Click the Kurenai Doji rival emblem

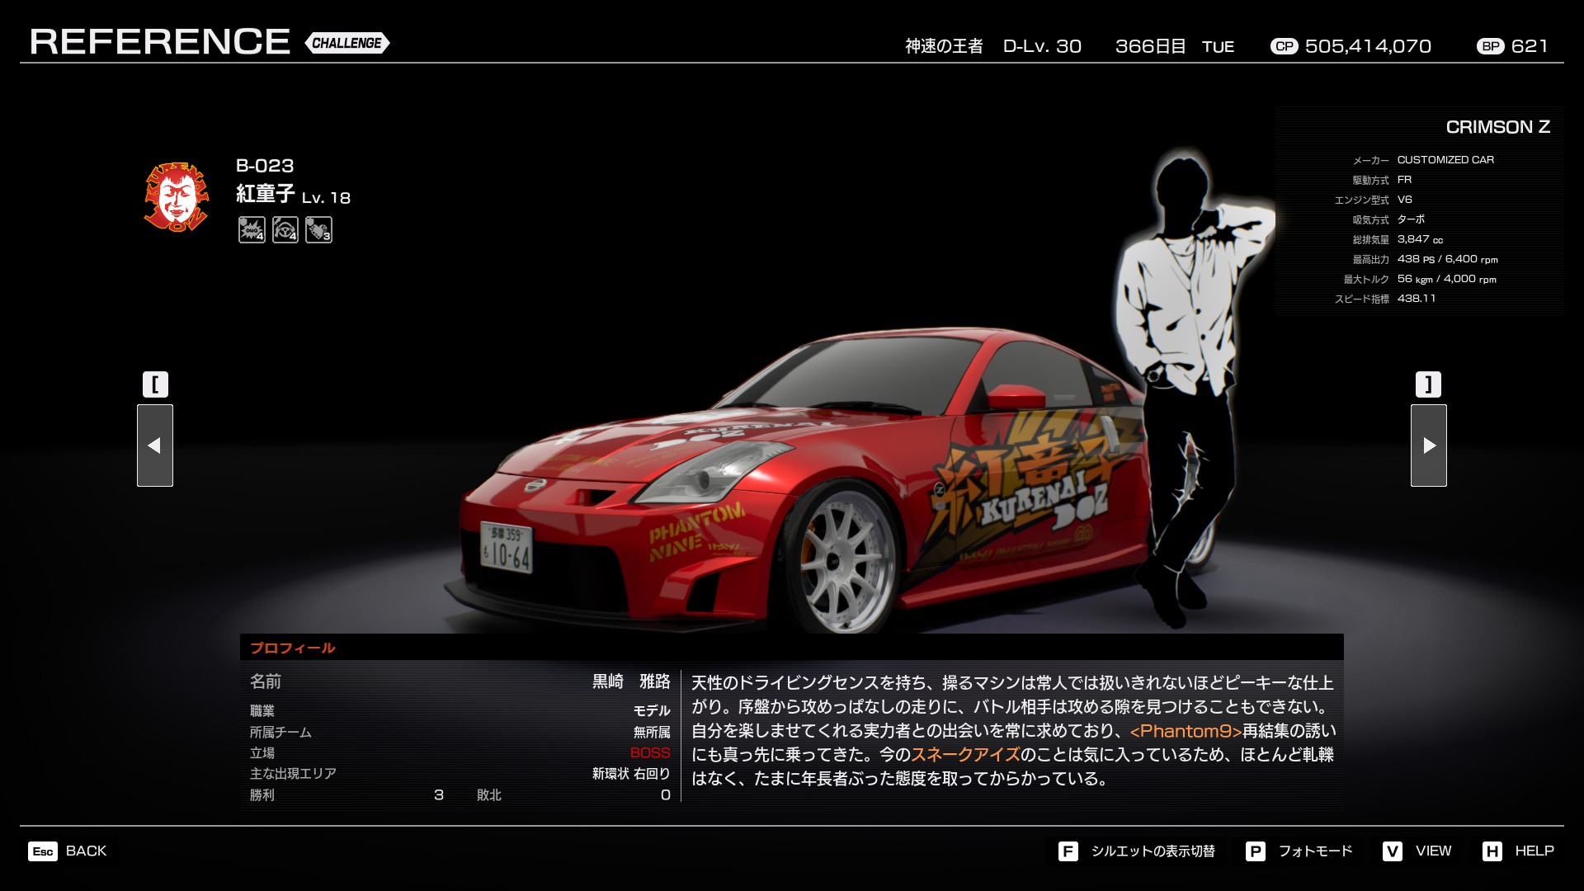[x=176, y=197]
